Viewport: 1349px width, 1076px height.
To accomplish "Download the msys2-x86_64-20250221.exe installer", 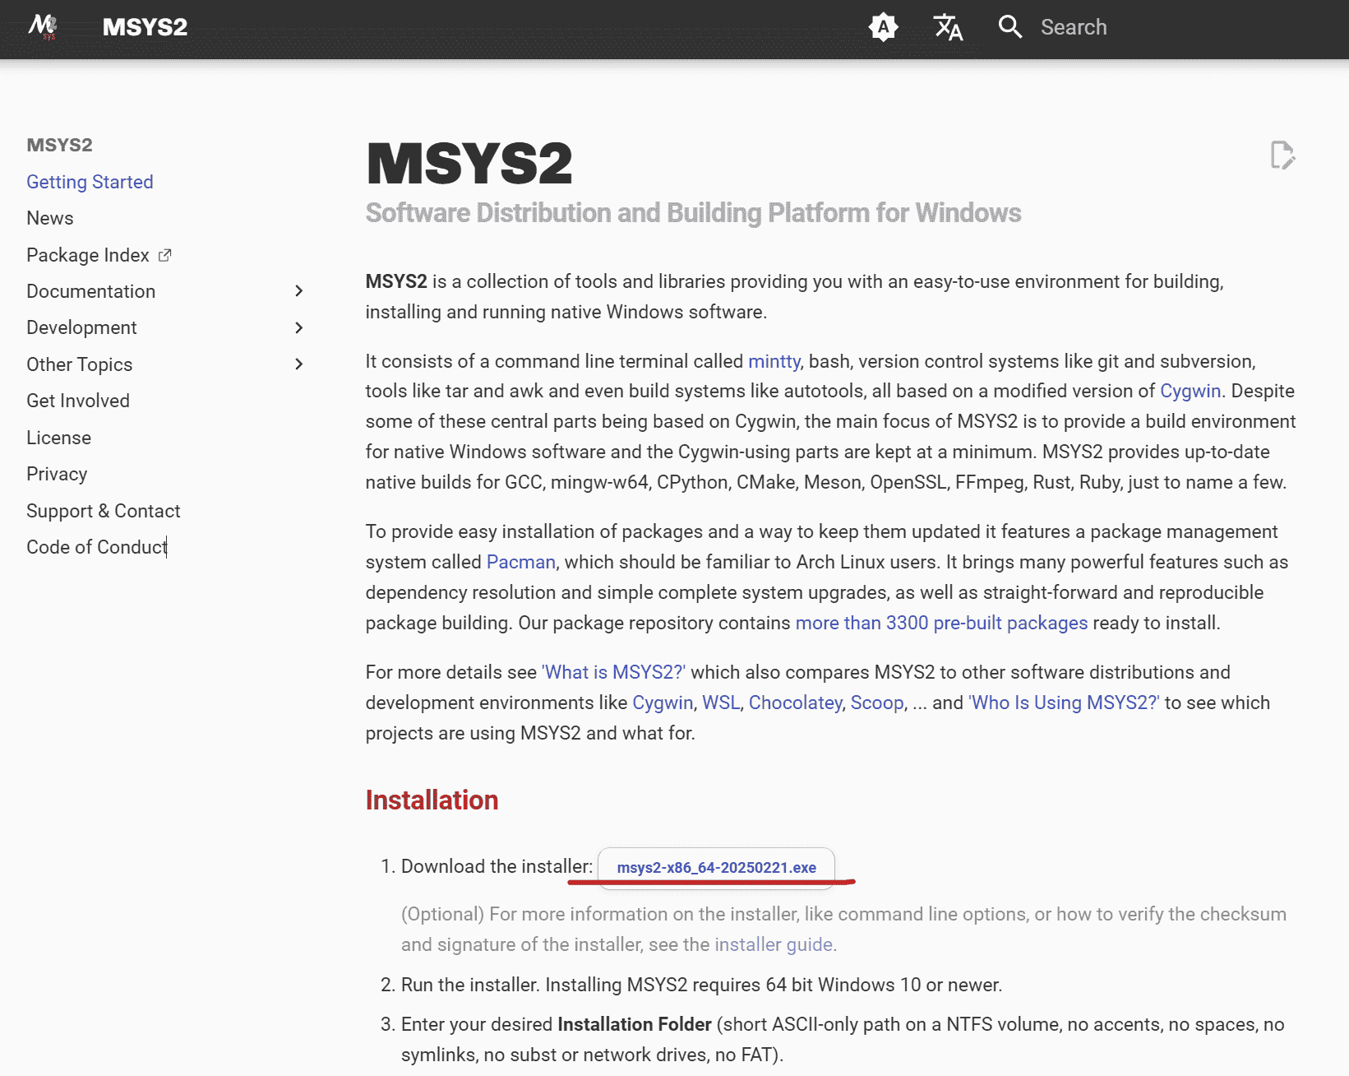I will [x=716, y=867].
